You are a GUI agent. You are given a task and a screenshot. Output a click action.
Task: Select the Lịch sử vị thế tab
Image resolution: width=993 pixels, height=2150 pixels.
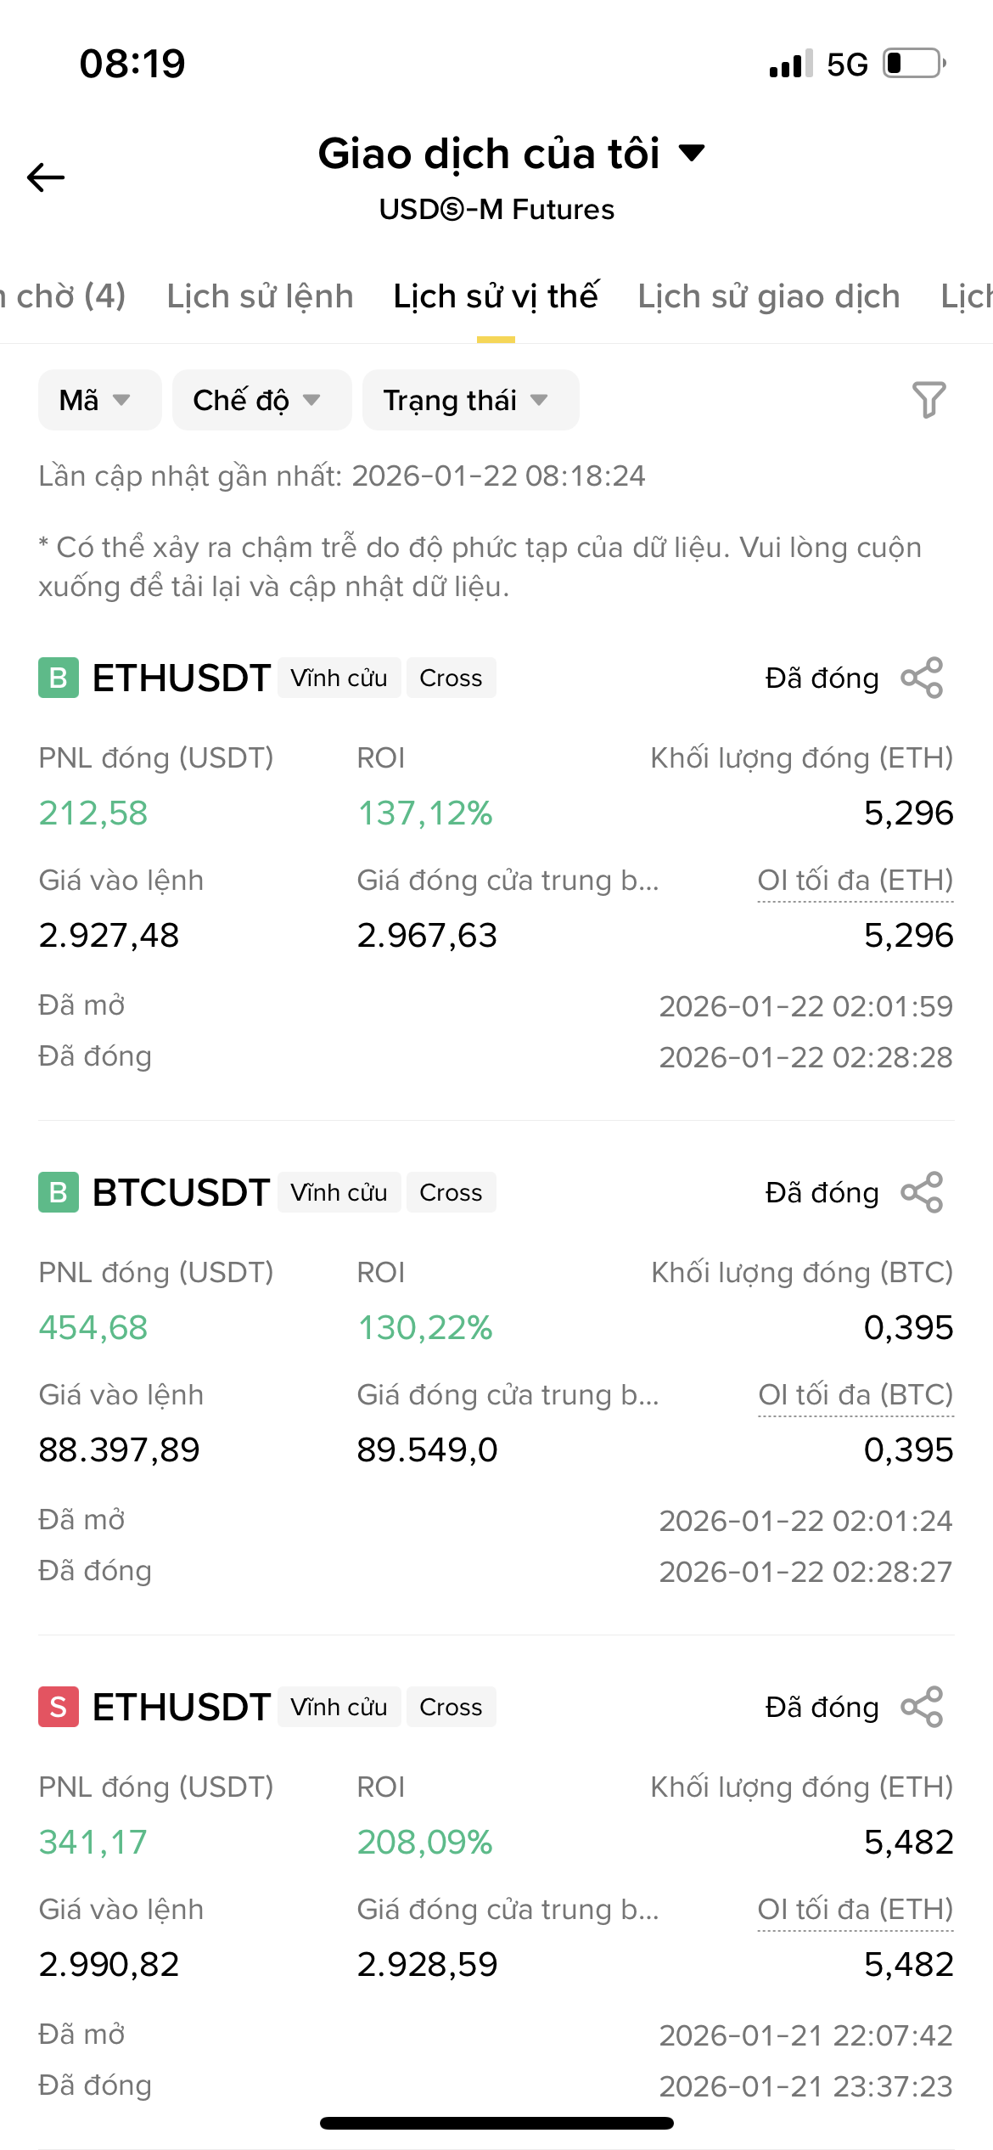tap(496, 296)
